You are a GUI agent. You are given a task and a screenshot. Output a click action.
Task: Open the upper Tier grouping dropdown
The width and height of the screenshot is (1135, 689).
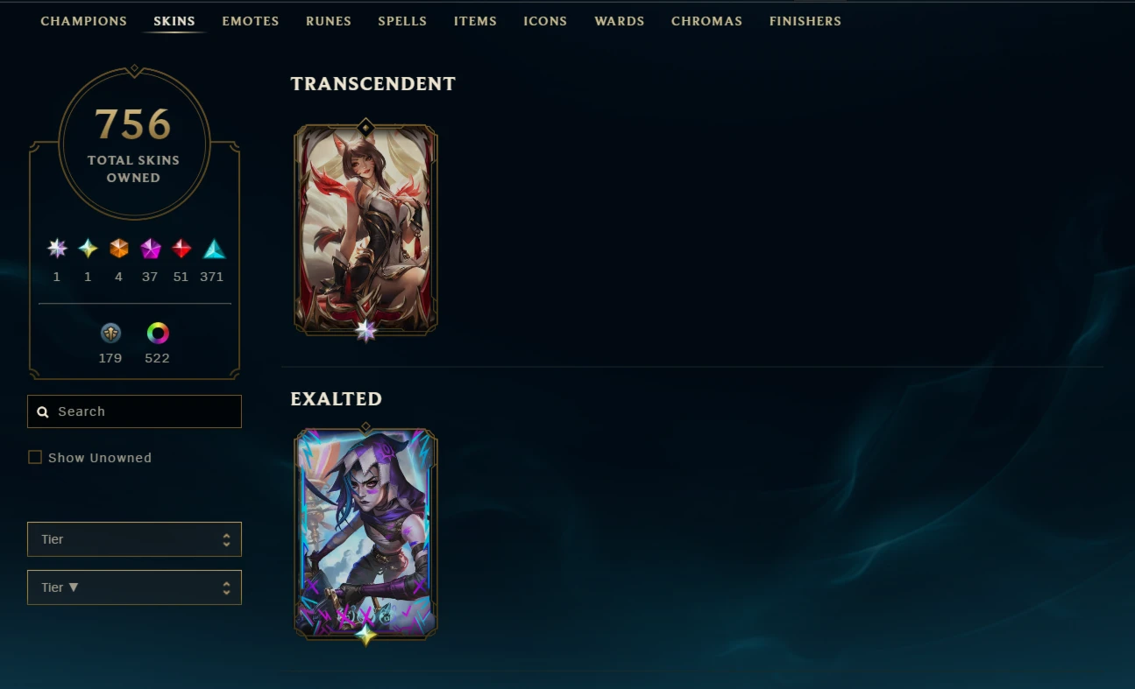[x=134, y=539]
